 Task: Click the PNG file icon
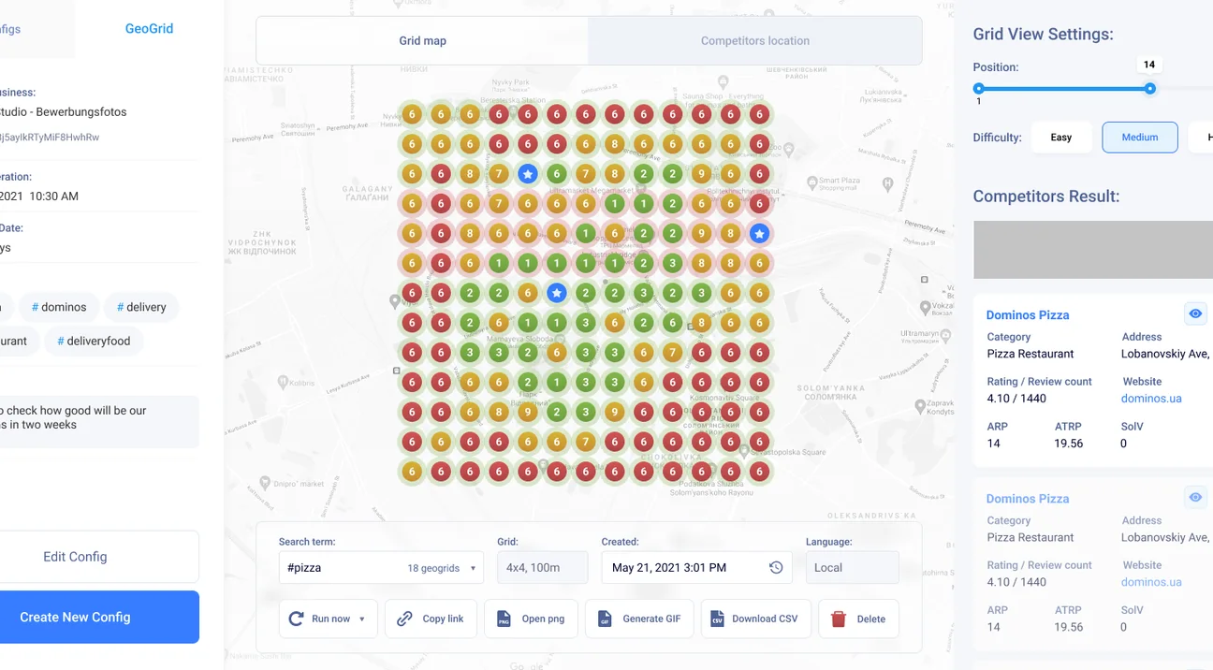pos(504,619)
